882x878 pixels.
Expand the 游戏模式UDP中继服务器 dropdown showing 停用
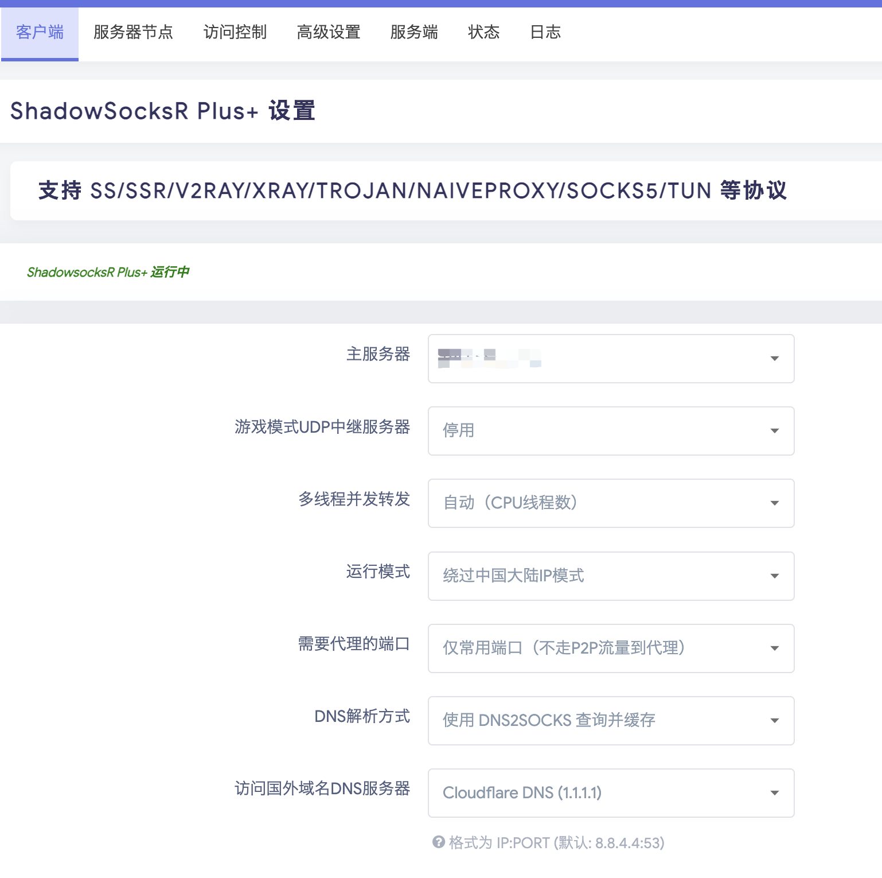pyautogui.click(x=611, y=431)
